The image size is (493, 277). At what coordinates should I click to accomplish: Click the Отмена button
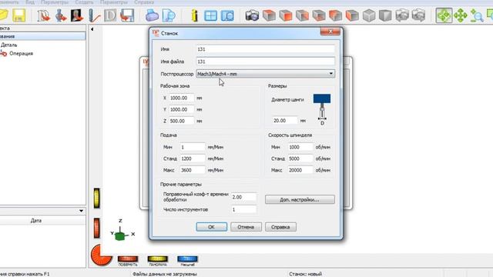click(246, 227)
